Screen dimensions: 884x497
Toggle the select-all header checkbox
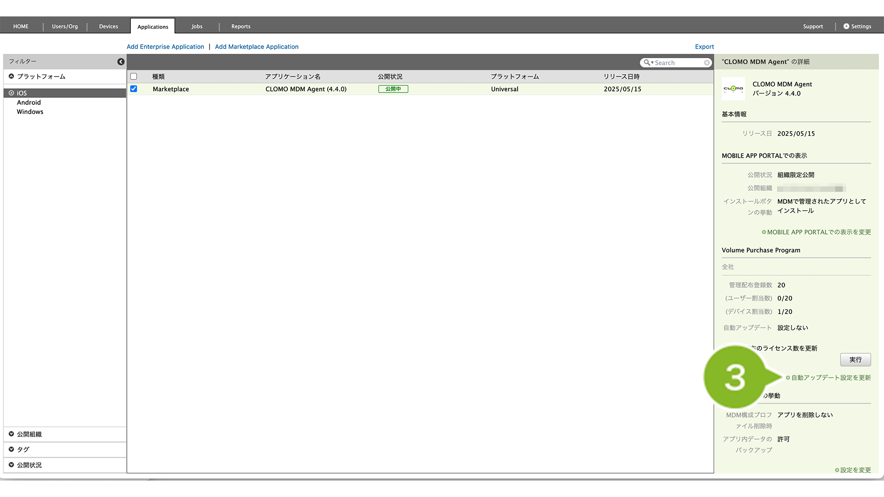tap(134, 77)
